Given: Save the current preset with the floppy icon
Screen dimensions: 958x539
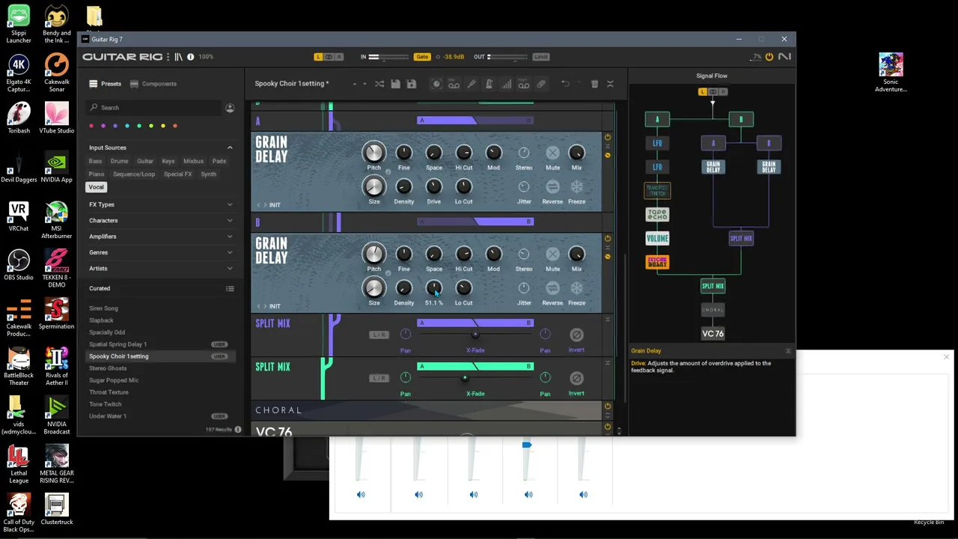Looking at the screenshot, I should pos(395,84).
